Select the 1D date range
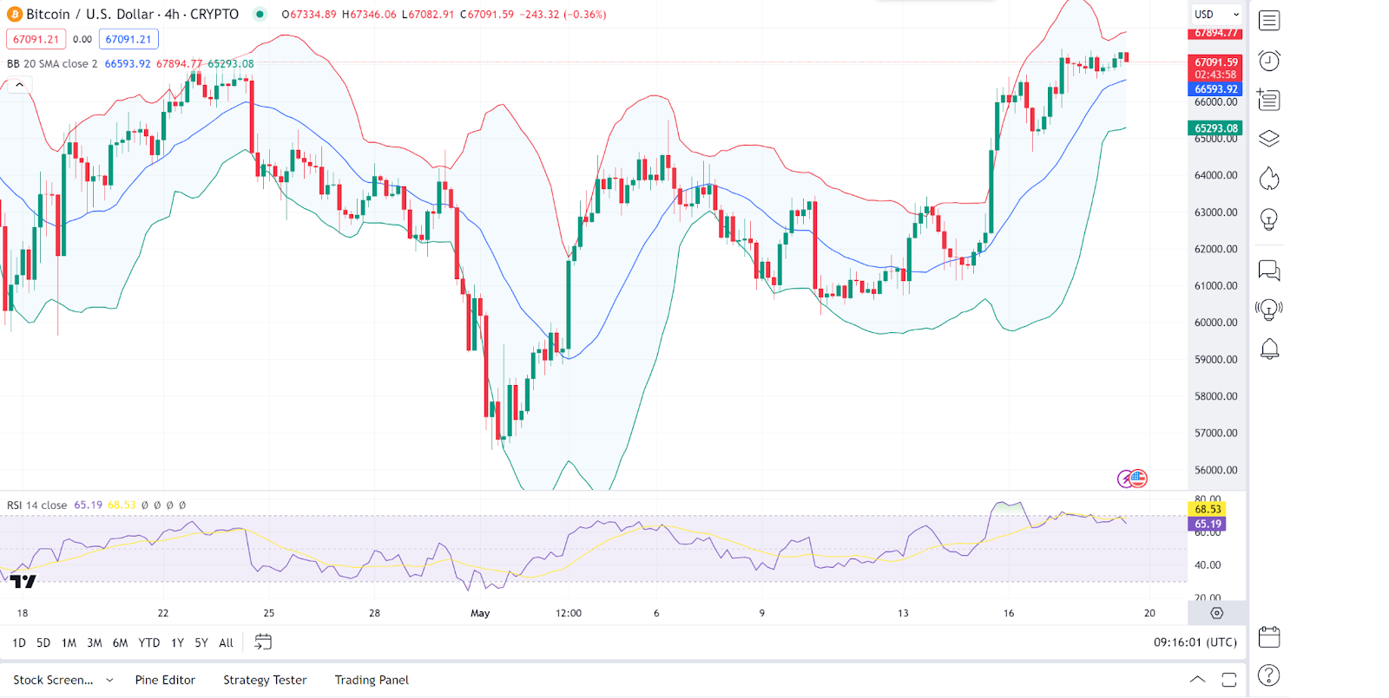Image resolution: width=1389 pixels, height=698 pixels. 19,643
